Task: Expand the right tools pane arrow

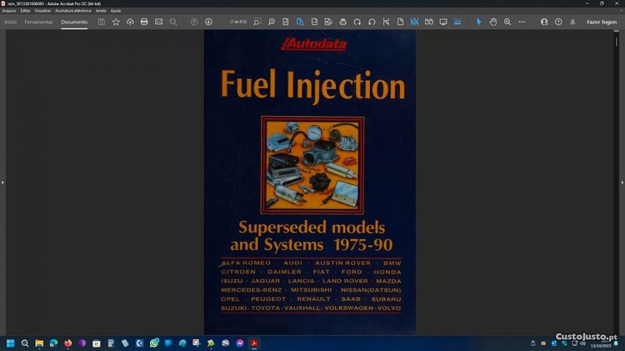Action: coord(622,182)
